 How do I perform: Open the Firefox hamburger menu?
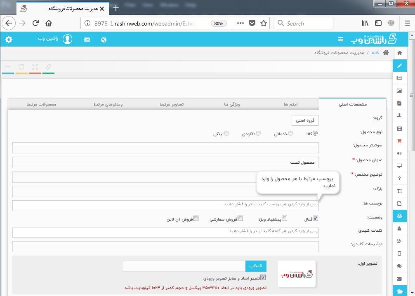pos(408,23)
